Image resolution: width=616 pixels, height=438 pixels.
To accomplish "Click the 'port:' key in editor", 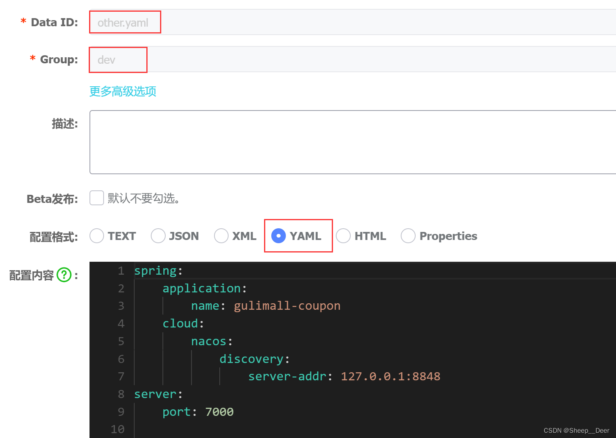I will point(180,412).
